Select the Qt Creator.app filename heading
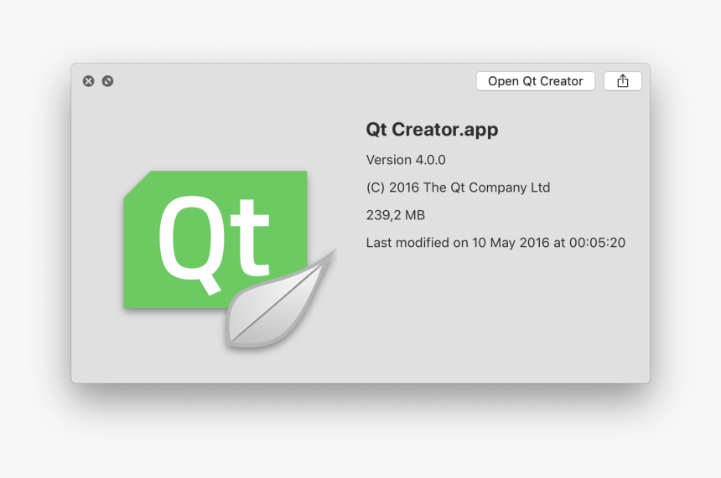The height and width of the screenshot is (478, 721). (432, 130)
